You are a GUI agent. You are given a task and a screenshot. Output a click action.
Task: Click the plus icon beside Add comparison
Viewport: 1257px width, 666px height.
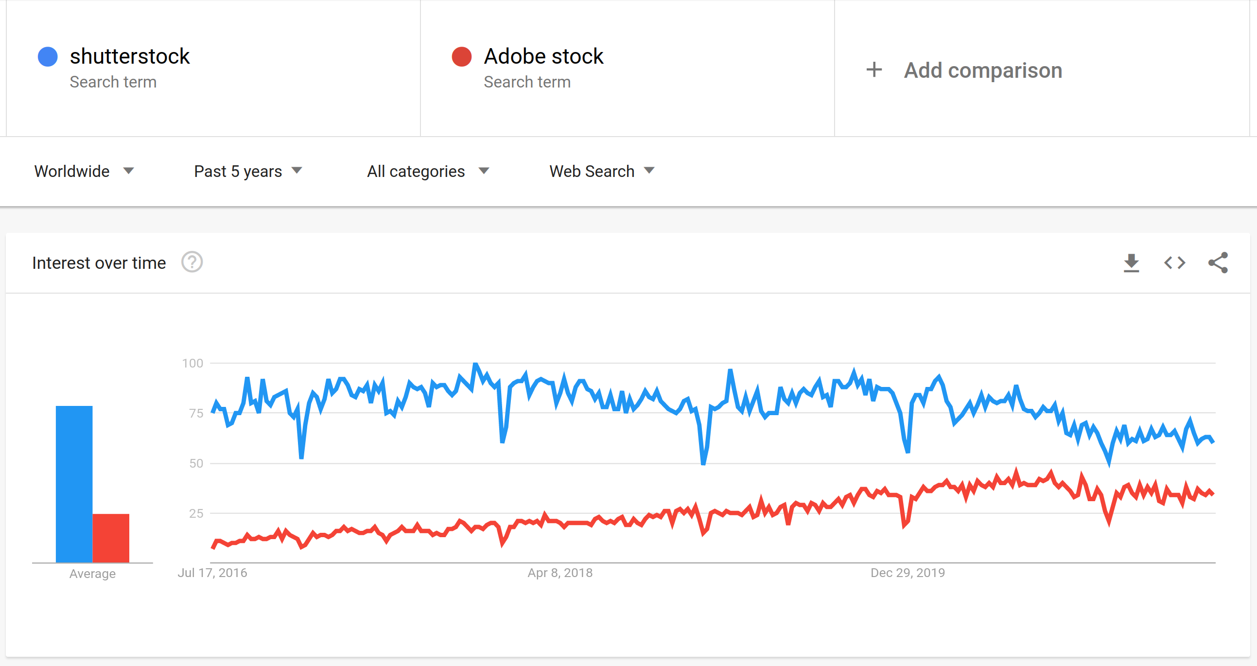(874, 70)
